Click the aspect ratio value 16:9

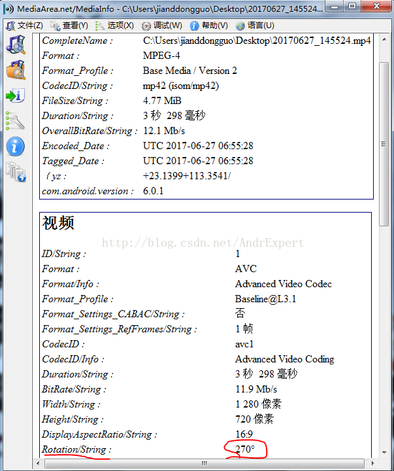(244, 434)
